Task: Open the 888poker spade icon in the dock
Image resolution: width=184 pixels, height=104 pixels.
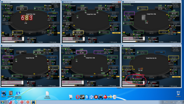Action: (101, 97)
